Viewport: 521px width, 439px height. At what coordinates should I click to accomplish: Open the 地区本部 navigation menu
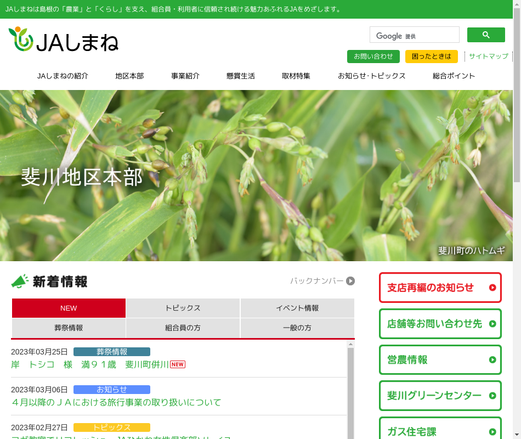(x=129, y=76)
